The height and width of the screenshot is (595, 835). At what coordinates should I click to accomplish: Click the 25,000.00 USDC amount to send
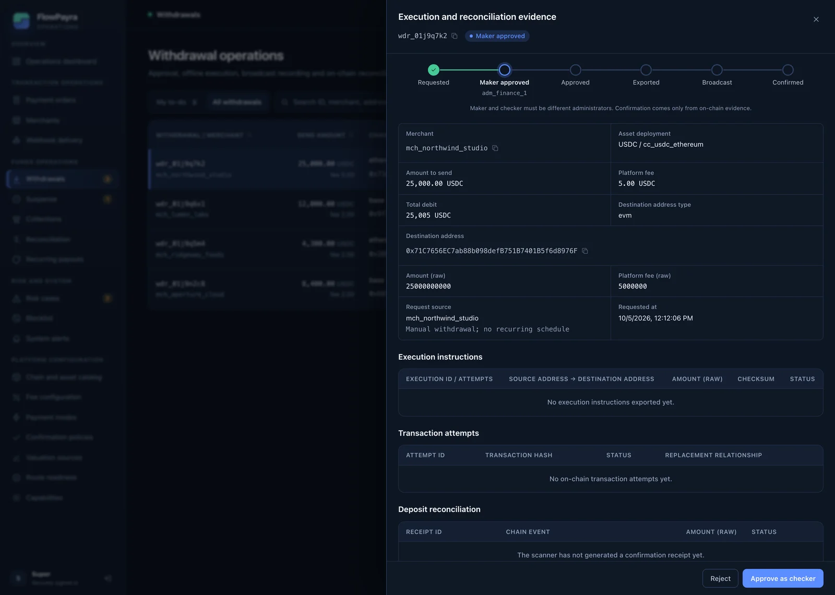tap(435, 184)
